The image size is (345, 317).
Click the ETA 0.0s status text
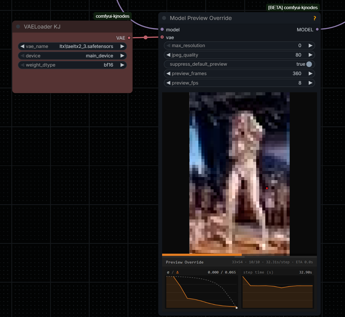304,262
